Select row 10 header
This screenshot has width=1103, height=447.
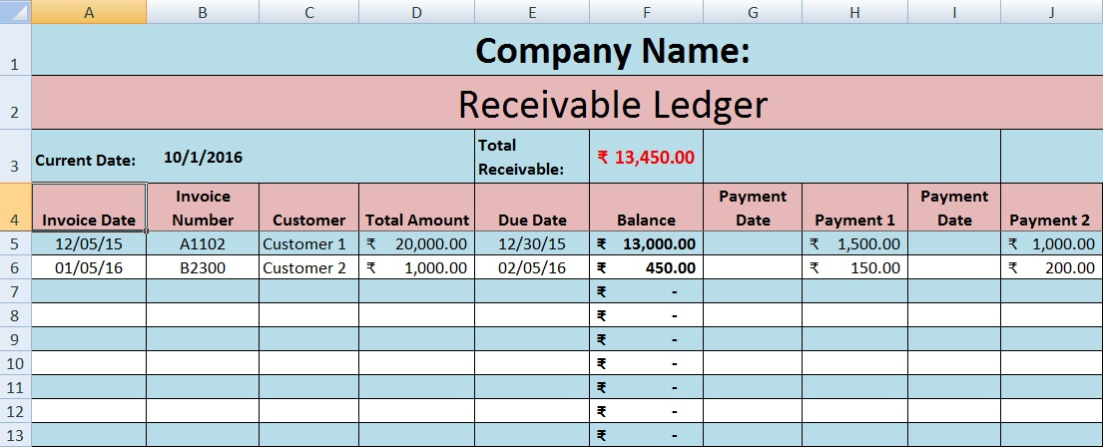(16, 362)
